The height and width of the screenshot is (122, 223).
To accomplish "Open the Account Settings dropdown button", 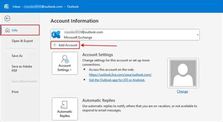I will (65, 63).
